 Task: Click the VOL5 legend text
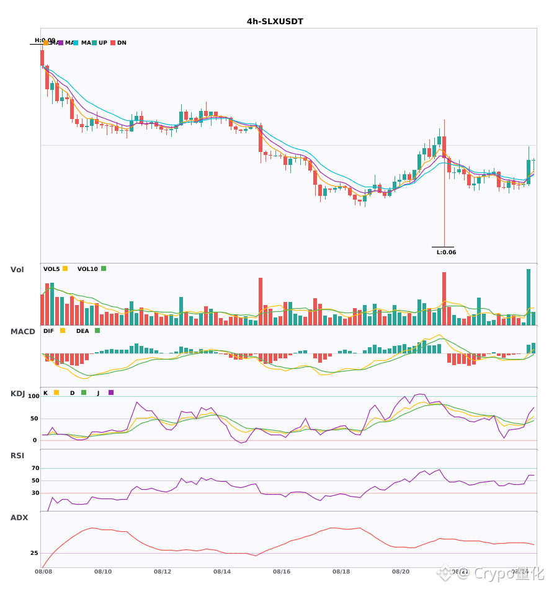coord(51,269)
